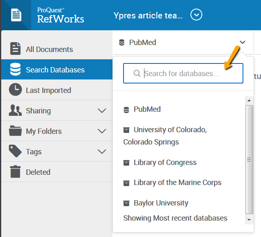Expand the My Folders section chevron
Viewport: 261px width, 237px height.
tap(102, 131)
